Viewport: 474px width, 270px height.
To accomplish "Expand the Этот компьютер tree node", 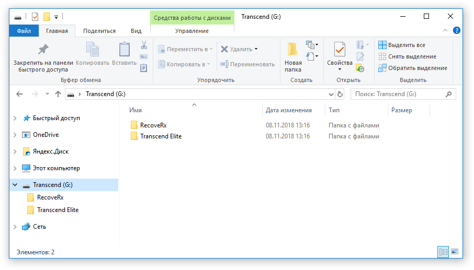I will pyautogui.click(x=15, y=168).
